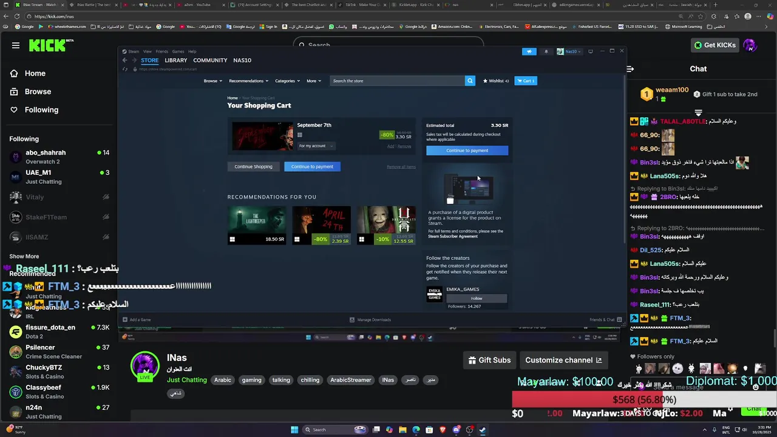The height and width of the screenshot is (437, 777).
Task: Expand the Recommendations dropdown in Steam store
Action: 248,81
